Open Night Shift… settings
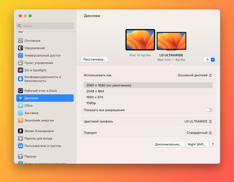The image size is (234, 182). click(197, 145)
